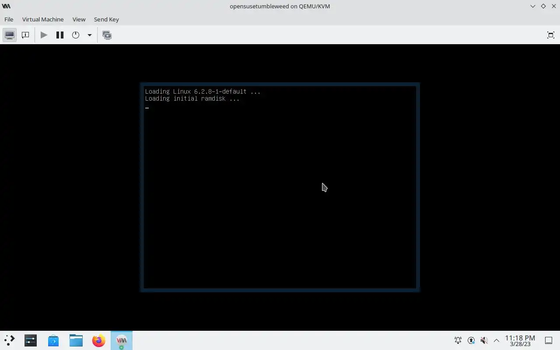Open the KDE application launcher
Screen dimensions: 560x350
point(9,340)
